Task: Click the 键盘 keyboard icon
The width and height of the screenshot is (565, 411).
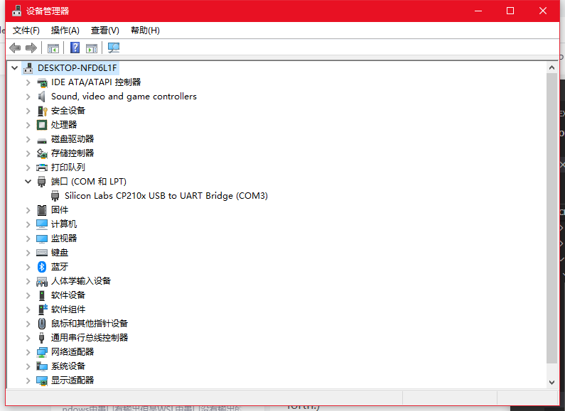Action: tap(42, 253)
